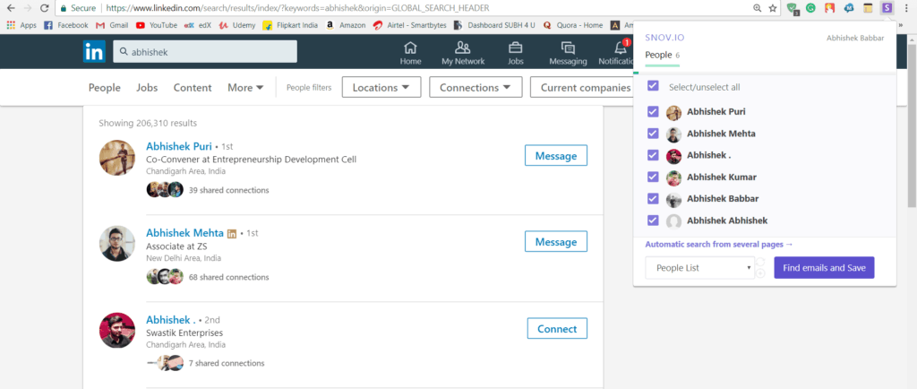Open the Messaging nav icon

click(568, 53)
